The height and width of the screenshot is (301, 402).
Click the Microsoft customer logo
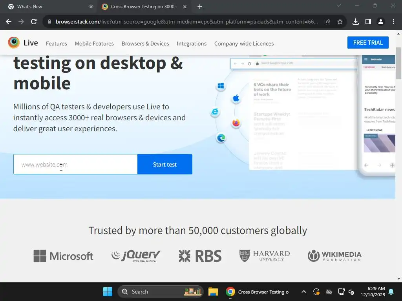click(x=63, y=256)
